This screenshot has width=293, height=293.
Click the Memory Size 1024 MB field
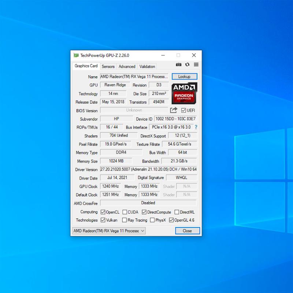(x=116, y=161)
